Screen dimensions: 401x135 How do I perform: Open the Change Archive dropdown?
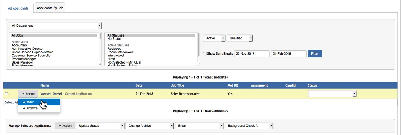tap(149, 126)
